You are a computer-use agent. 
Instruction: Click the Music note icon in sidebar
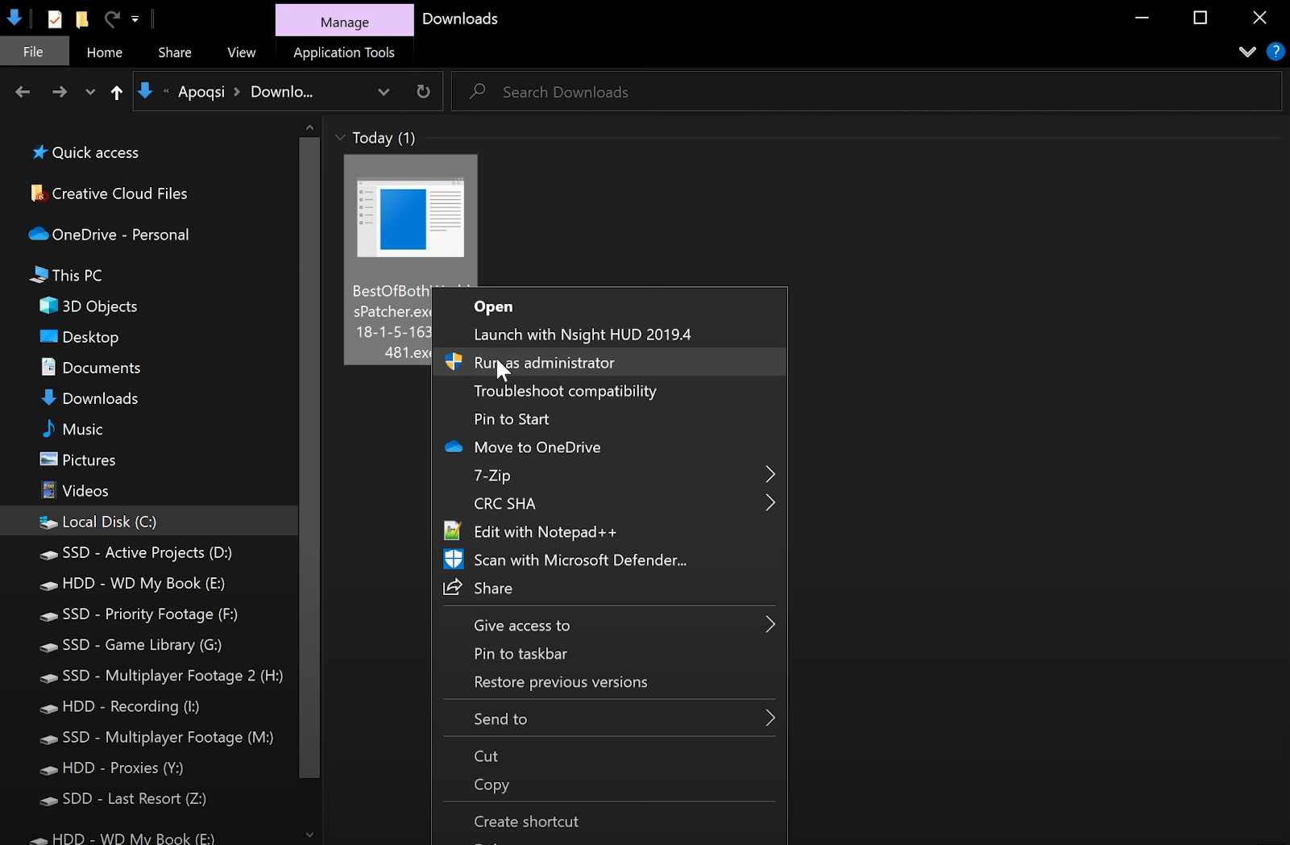[x=48, y=429]
